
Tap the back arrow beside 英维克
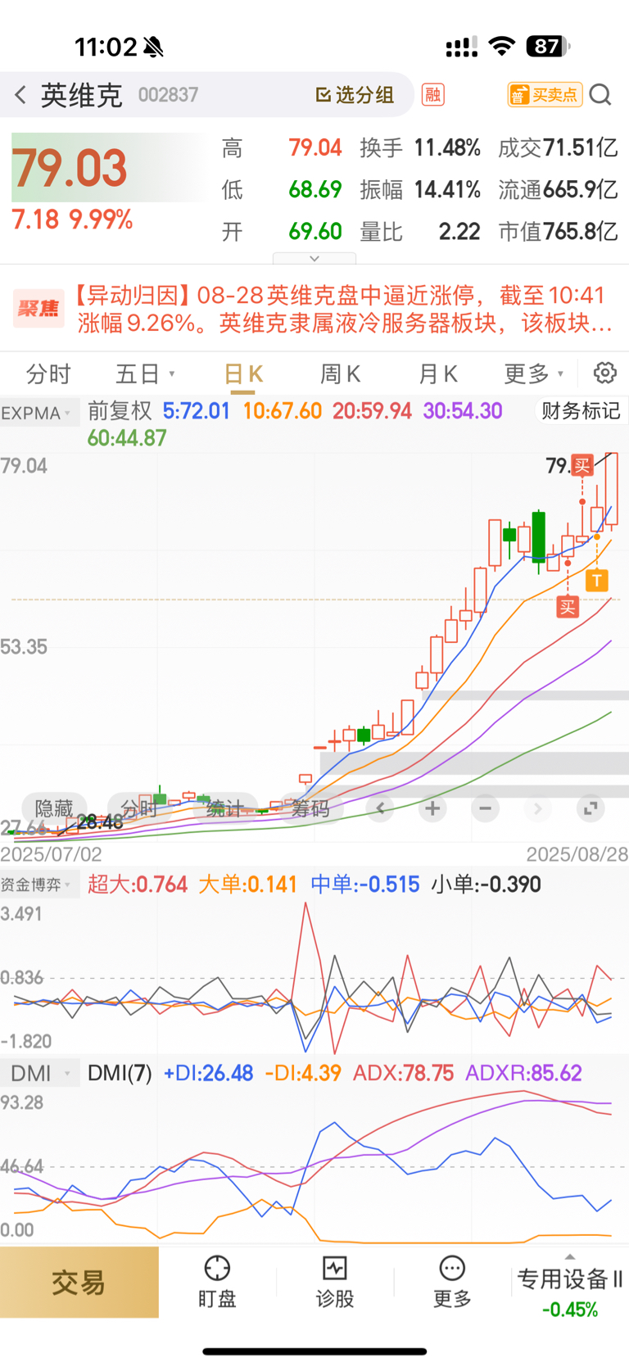point(20,95)
